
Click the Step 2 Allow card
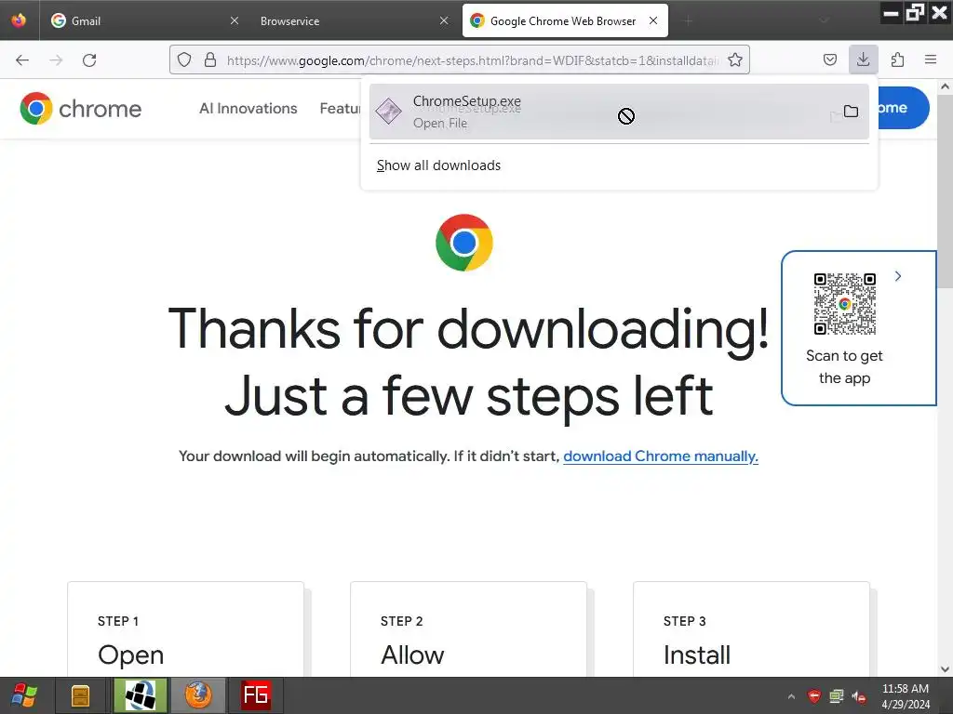pyautogui.click(x=469, y=629)
